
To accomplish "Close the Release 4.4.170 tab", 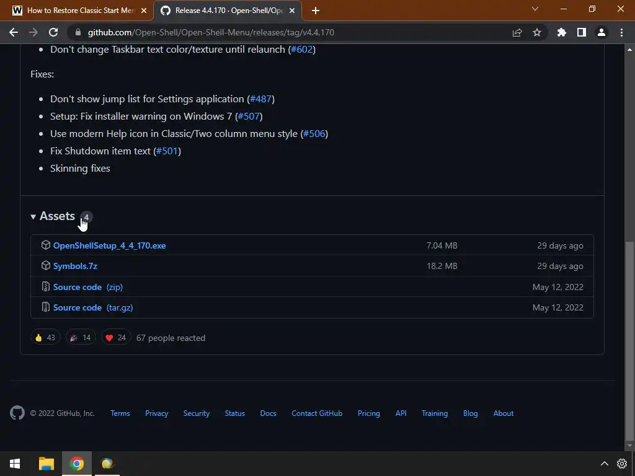I will [x=292, y=11].
